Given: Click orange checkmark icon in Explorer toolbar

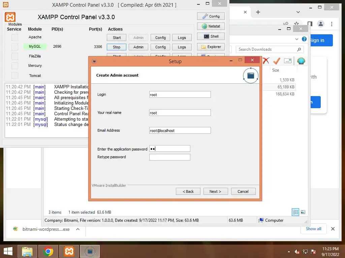Looking at the screenshot, I should click(x=277, y=61).
